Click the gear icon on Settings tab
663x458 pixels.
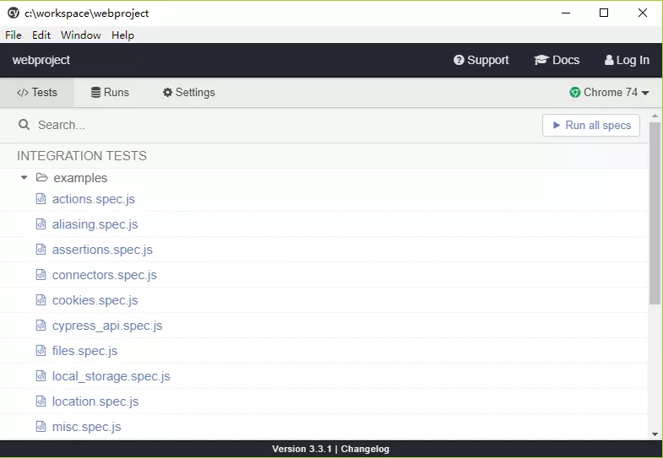167,92
